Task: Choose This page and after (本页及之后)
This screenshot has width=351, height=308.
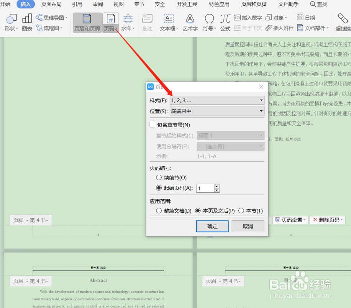Action: pos(198,211)
